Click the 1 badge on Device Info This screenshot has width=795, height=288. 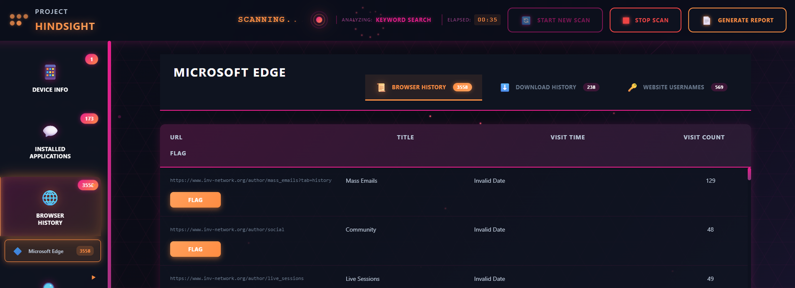coord(91,59)
